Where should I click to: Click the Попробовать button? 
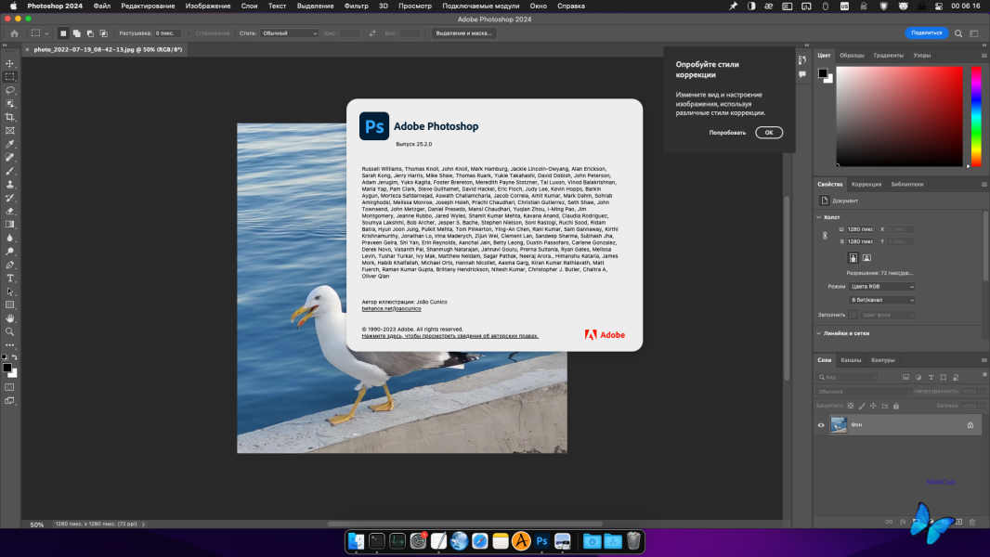727,133
